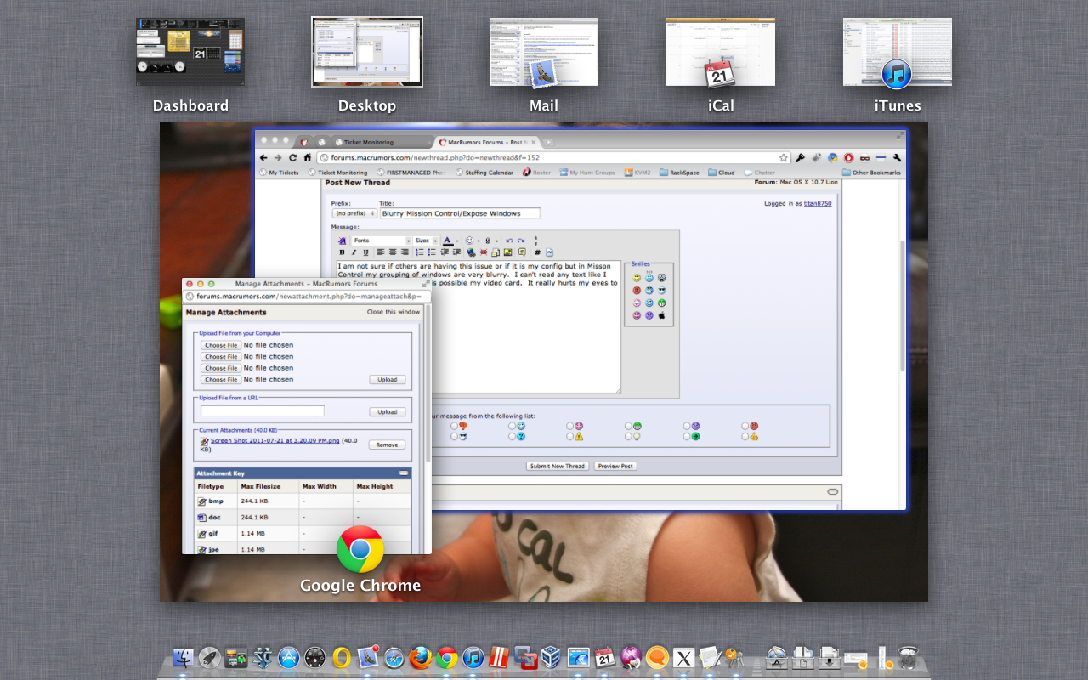Toggle bold in the message editor toolbar
This screenshot has height=680, width=1088.
343,252
